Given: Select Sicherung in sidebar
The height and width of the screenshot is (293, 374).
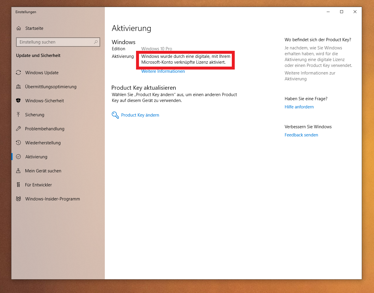Looking at the screenshot, I should [x=58, y=115].
